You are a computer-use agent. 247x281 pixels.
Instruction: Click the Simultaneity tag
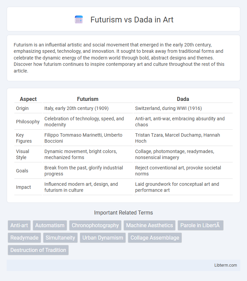60,238
